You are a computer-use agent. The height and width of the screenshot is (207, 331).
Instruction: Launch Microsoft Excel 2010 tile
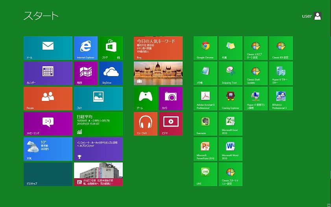click(231, 124)
